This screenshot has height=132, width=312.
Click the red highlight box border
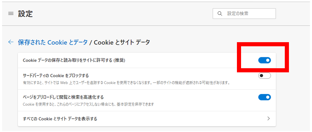point(263,44)
